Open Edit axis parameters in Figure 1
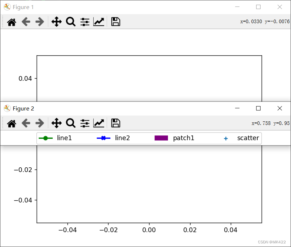The width and height of the screenshot is (291, 247). pos(99,22)
